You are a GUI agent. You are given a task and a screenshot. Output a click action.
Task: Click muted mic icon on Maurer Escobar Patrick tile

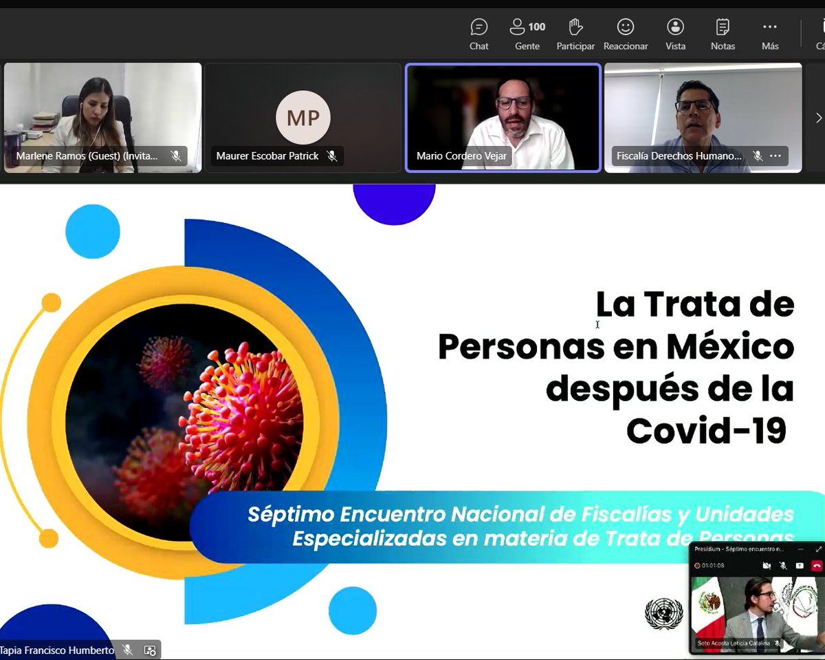click(332, 156)
